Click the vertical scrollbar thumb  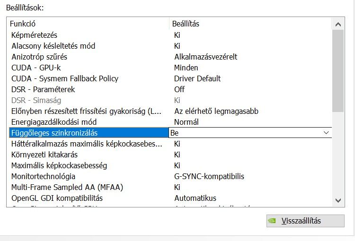[338, 71]
